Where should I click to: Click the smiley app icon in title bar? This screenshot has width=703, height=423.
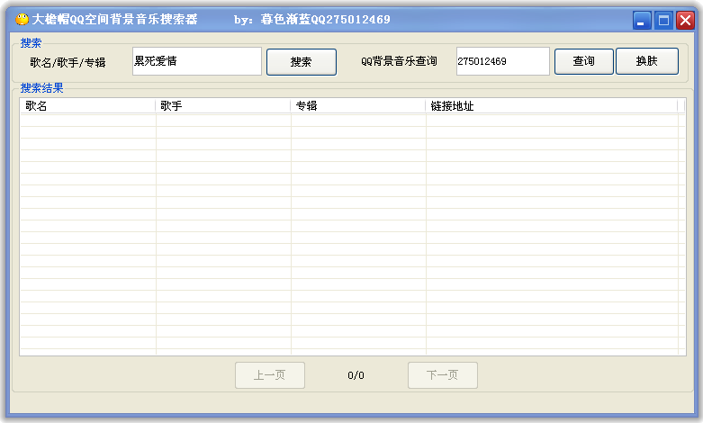point(22,19)
